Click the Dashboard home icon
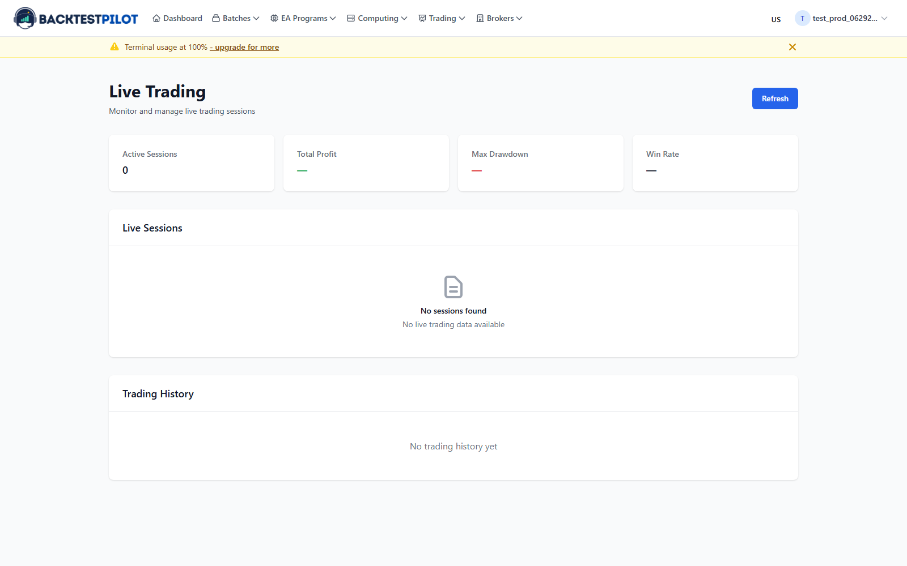907x566 pixels. [156, 18]
